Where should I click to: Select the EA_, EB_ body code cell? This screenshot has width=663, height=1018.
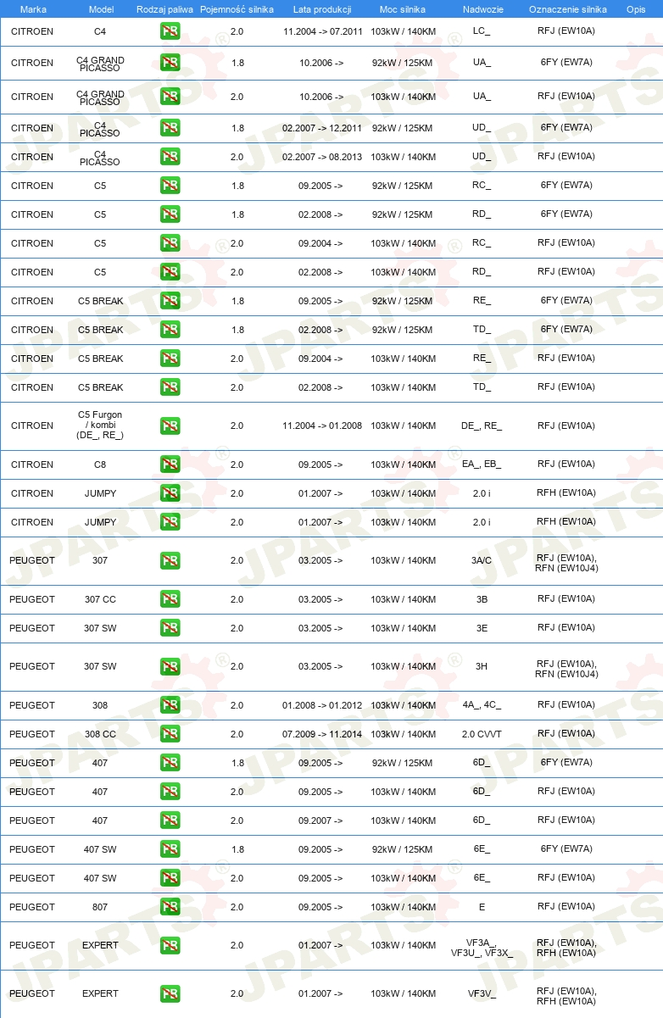click(x=482, y=464)
